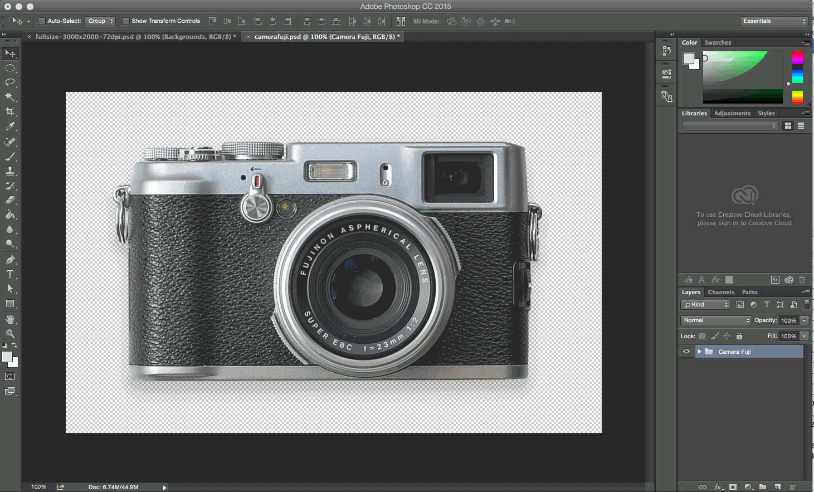Enable the Auto-Select checkbox
The image size is (814, 492).
coord(41,21)
